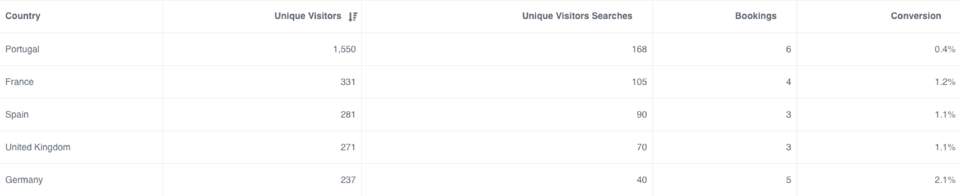This screenshot has height=196, width=961.
Task: Click the sort descending icon beside Unique Visitors
Action: pos(353,17)
